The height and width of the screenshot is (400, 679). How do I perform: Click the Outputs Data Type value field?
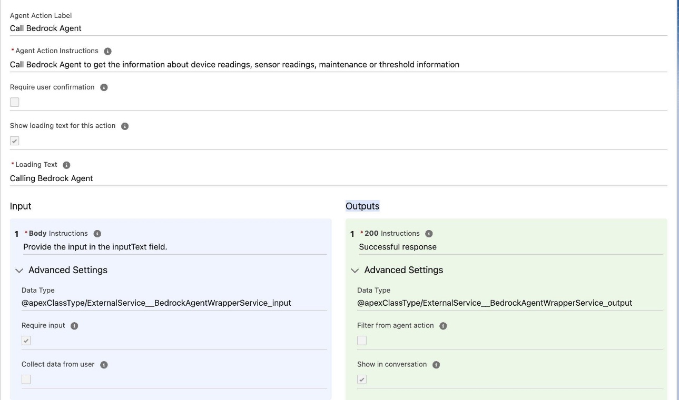510,303
